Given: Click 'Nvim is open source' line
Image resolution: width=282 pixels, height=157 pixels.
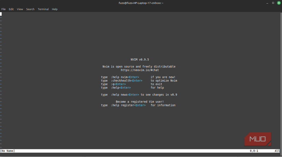Looking at the screenshot, I should point(139,67).
